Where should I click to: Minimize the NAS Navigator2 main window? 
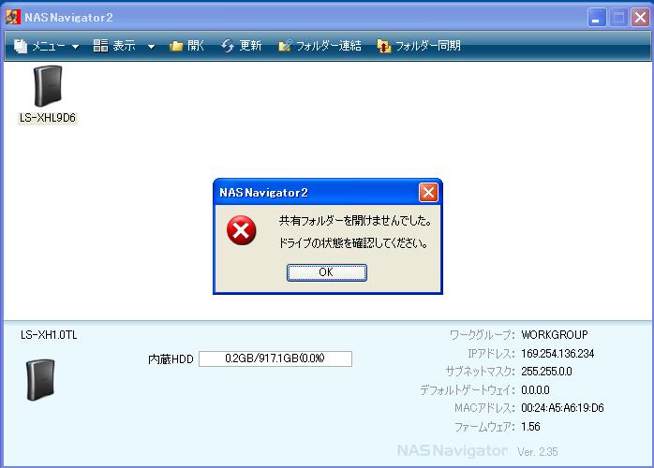click(597, 18)
